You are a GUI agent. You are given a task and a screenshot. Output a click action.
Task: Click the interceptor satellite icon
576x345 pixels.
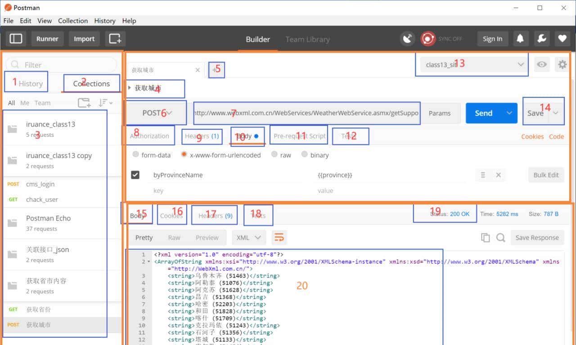[408, 39]
